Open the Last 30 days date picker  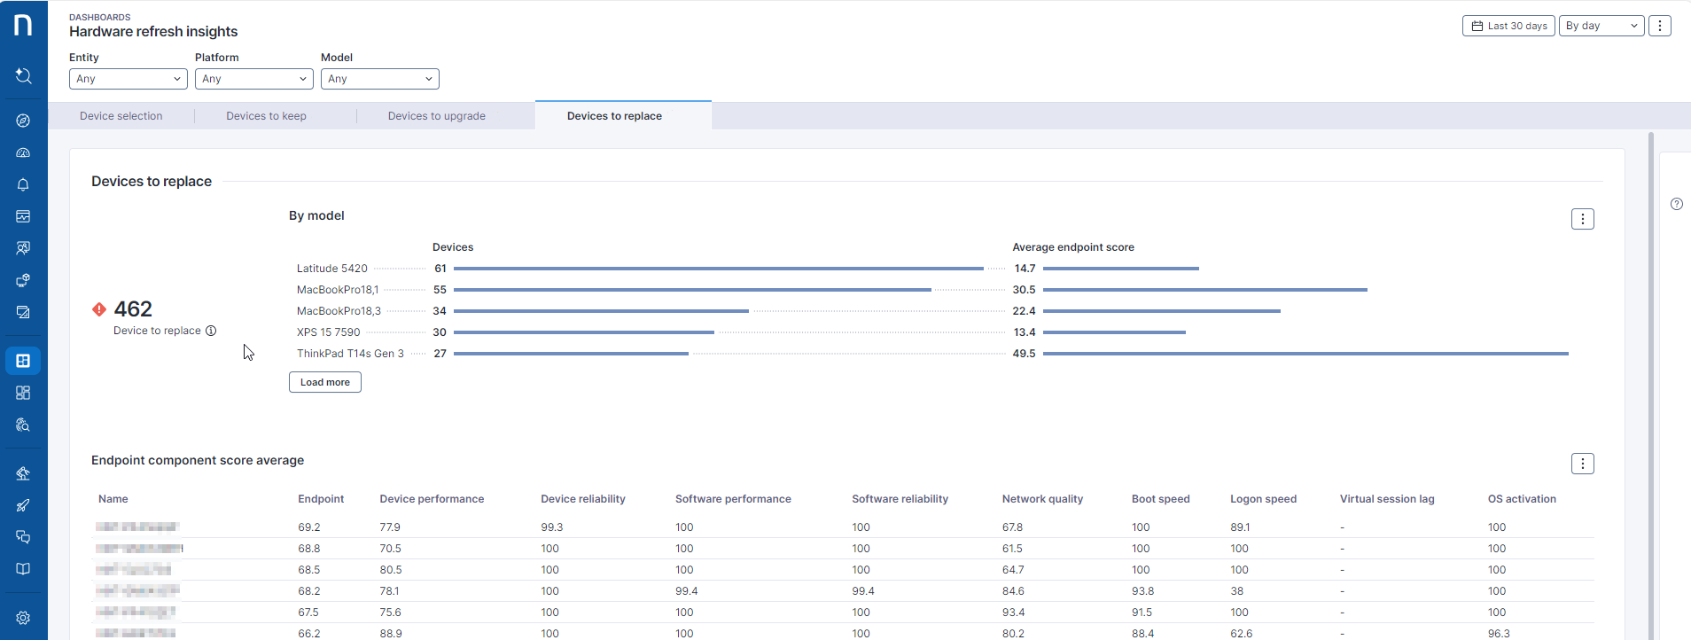click(x=1508, y=26)
